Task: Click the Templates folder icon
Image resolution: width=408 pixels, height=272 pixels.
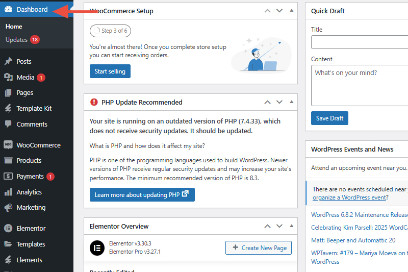Action: [8, 244]
